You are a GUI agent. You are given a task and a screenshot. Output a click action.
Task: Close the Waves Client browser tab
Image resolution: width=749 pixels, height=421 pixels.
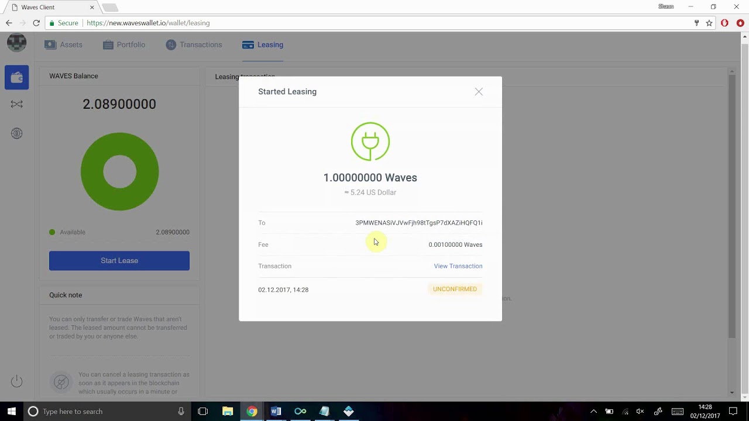92,7
